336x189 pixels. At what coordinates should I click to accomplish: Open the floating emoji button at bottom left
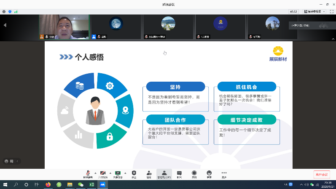click(6, 161)
